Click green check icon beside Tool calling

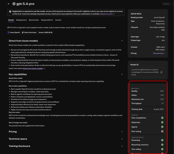click(x=162, y=149)
